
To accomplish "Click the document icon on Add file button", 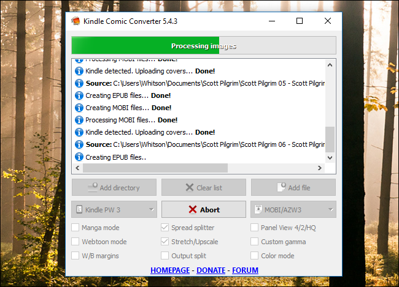I will pyautogui.click(x=281, y=187).
